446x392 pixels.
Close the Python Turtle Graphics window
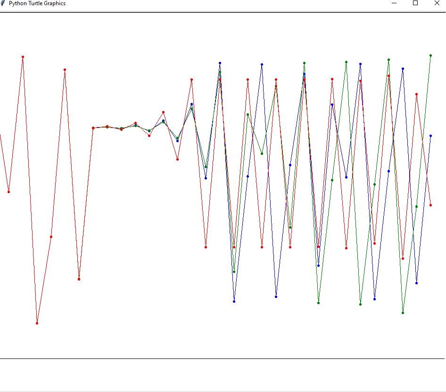click(x=437, y=3)
